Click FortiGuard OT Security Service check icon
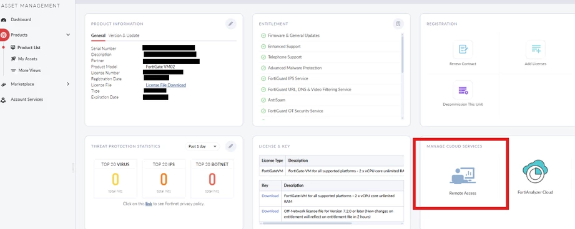The image size is (575, 229). pyautogui.click(x=263, y=111)
